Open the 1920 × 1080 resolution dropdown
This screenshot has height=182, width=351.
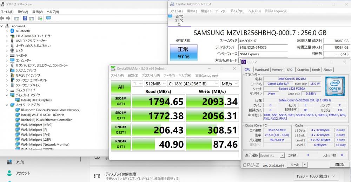click(316, 176)
